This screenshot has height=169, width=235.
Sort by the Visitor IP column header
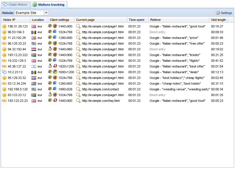click(x=15, y=20)
